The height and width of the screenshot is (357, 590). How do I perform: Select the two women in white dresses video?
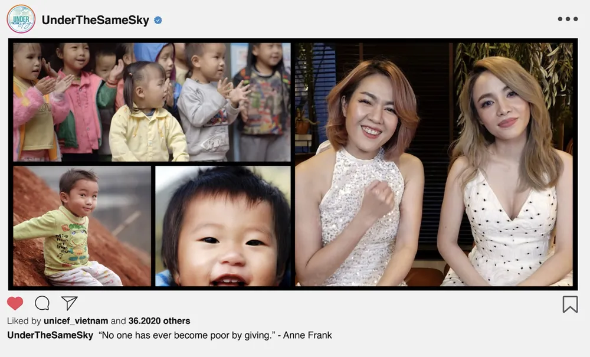(x=434, y=165)
